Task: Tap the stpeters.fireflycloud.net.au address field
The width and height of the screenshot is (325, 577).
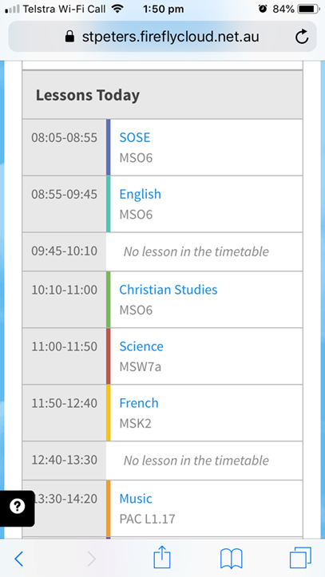Action: click(x=162, y=37)
